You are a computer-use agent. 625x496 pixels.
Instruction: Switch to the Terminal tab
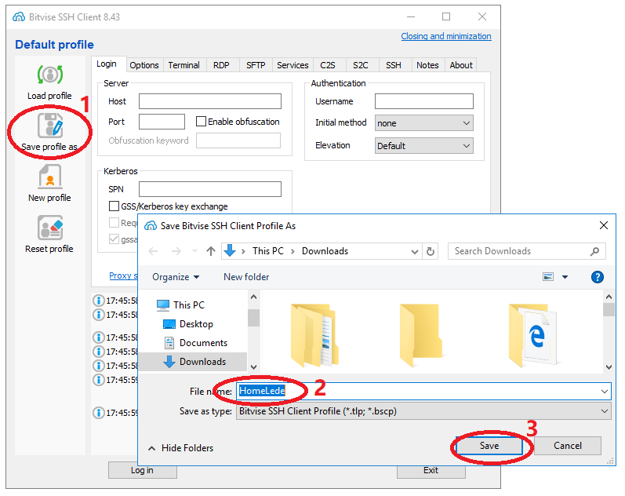184,65
